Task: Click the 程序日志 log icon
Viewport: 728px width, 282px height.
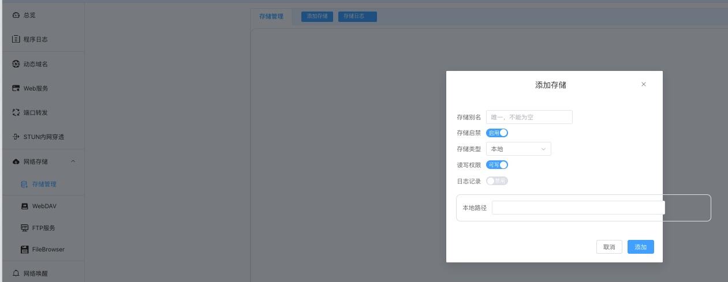Action: coord(16,39)
